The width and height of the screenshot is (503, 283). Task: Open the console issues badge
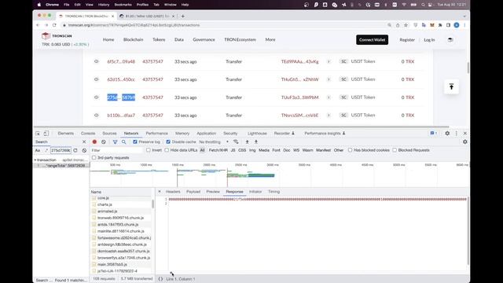point(433,133)
